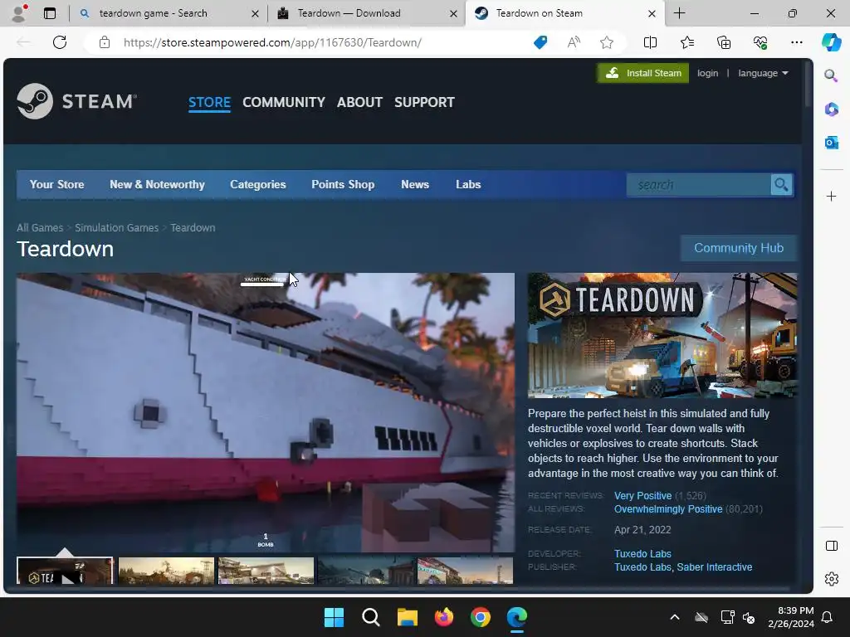
Task: View site information lock icon
Action: click(105, 42)
